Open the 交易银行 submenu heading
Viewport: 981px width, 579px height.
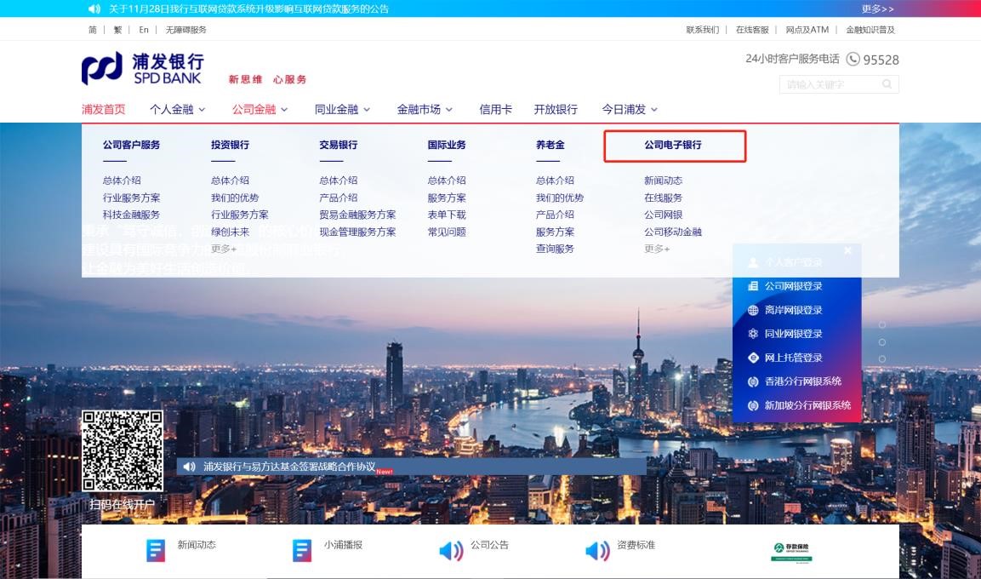click(x=339, y=145)
